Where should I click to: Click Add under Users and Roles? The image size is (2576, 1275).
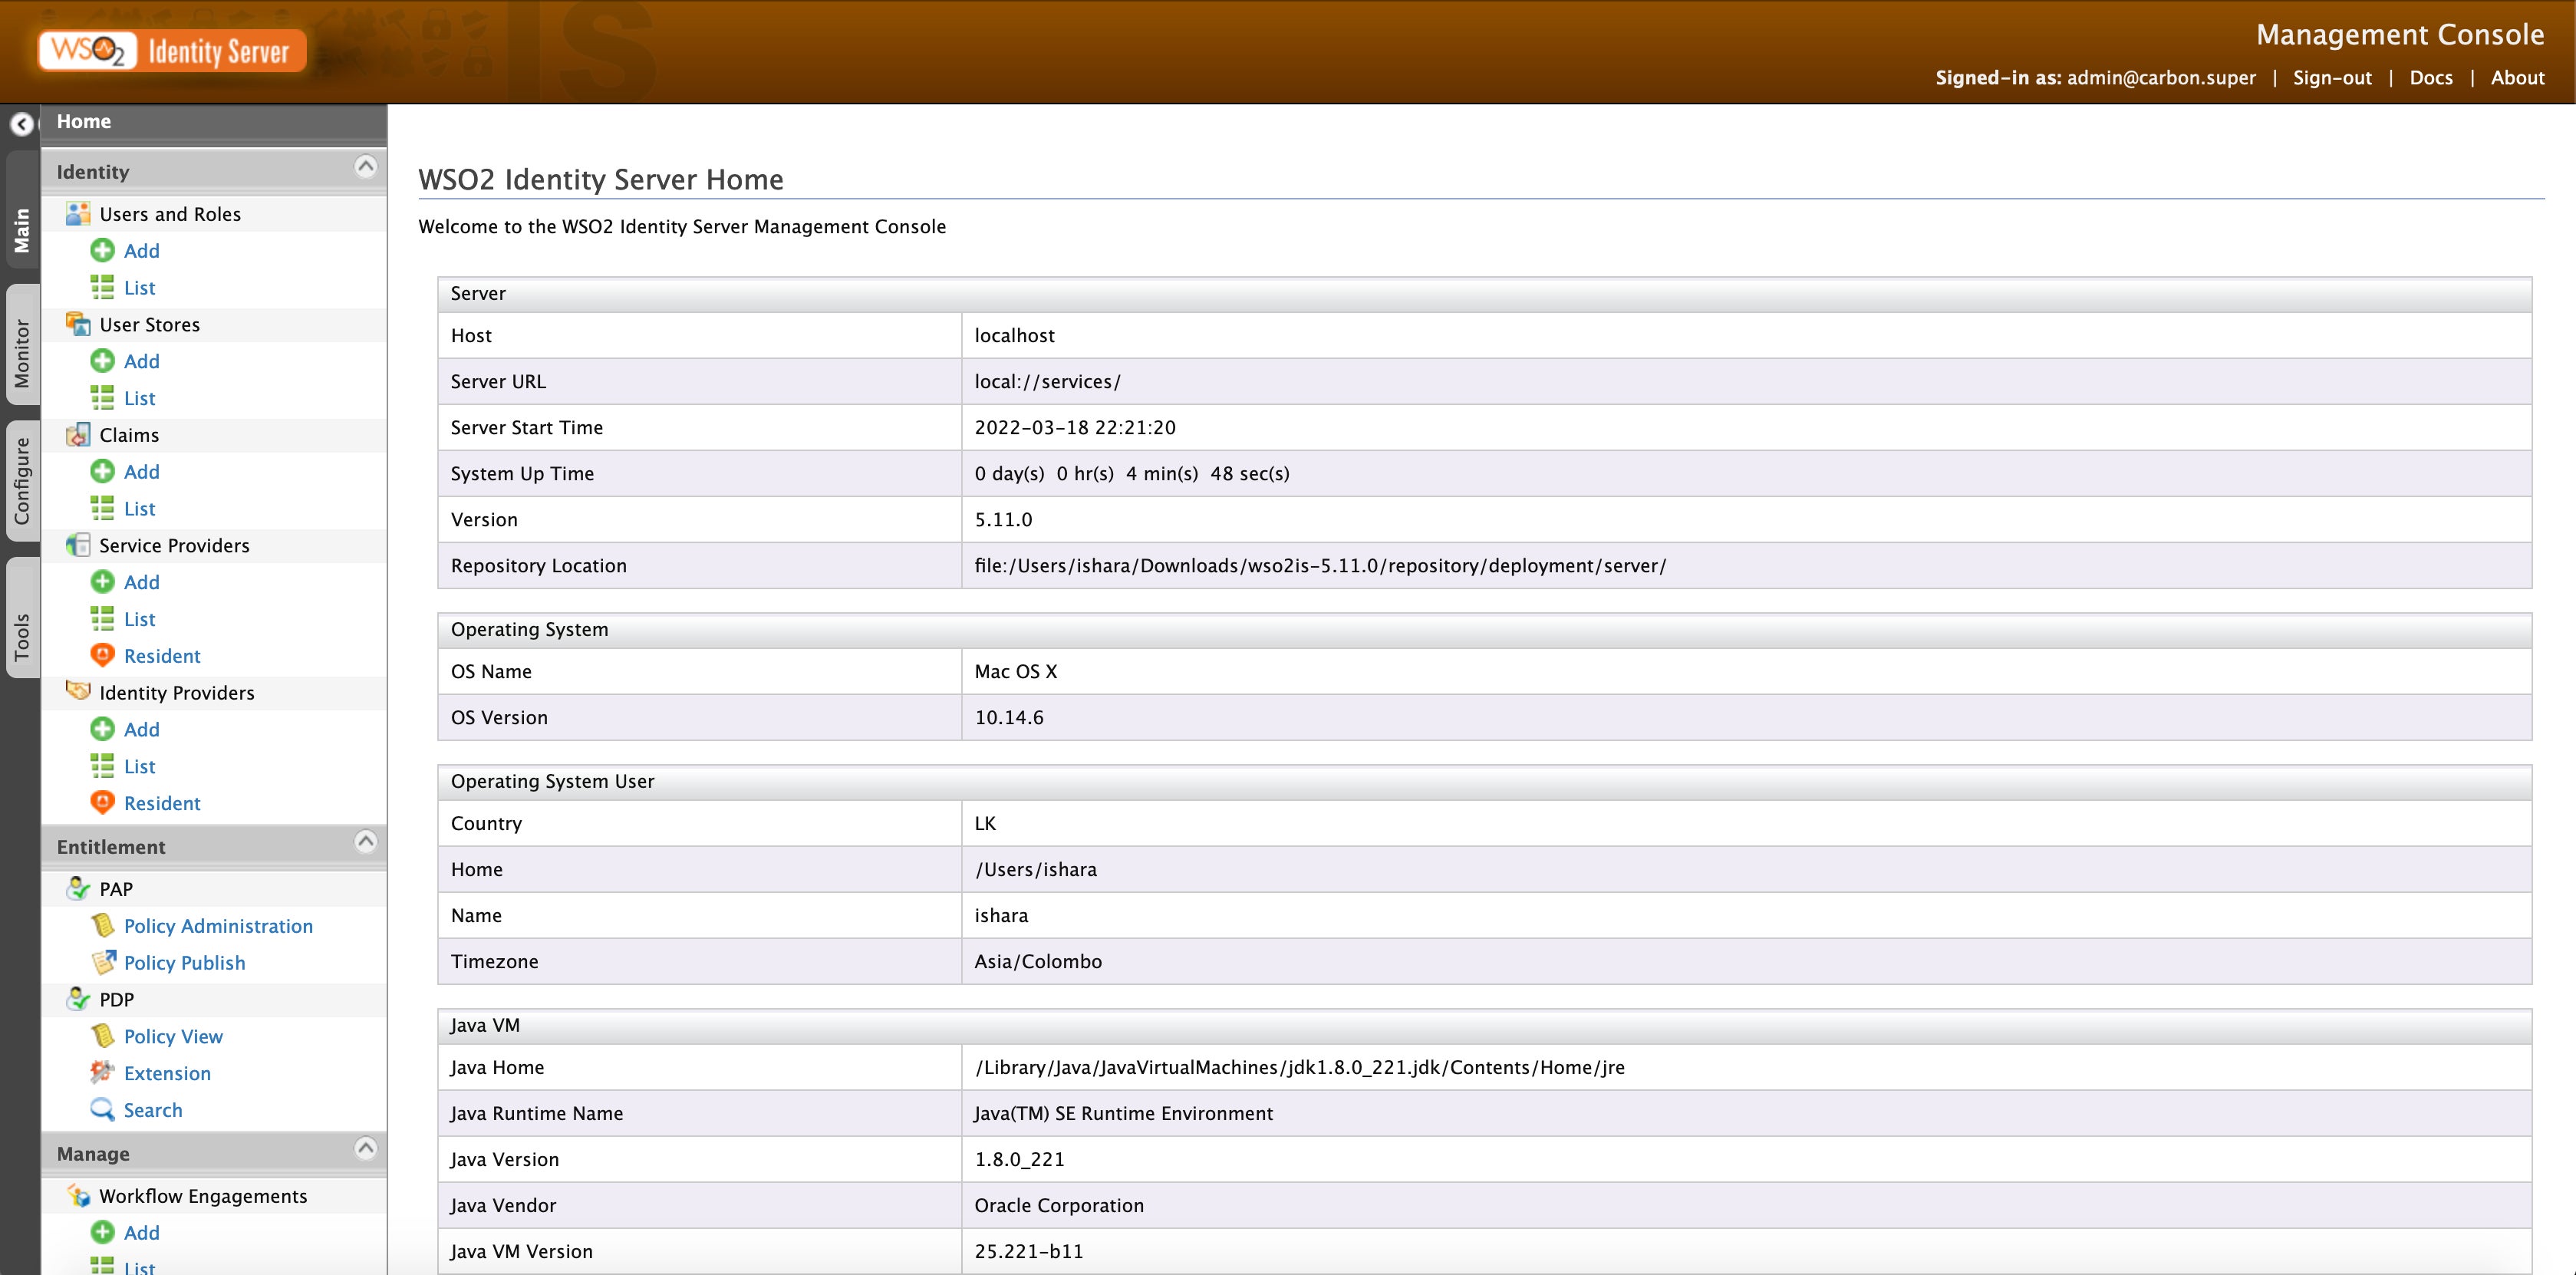(x=141, y=250)
